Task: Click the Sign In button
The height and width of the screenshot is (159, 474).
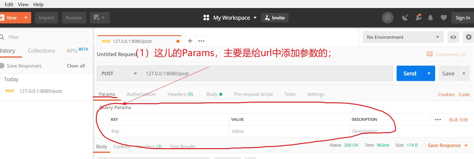Action: pos(463,18)
